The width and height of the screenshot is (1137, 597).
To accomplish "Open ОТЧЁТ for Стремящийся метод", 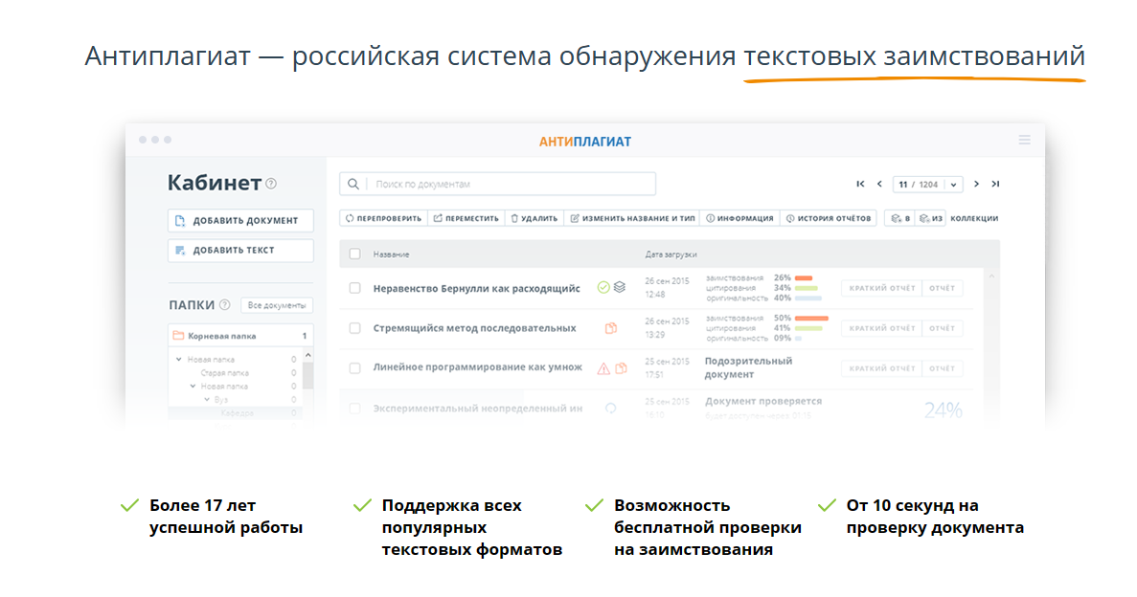I will [x=942, y=328].
